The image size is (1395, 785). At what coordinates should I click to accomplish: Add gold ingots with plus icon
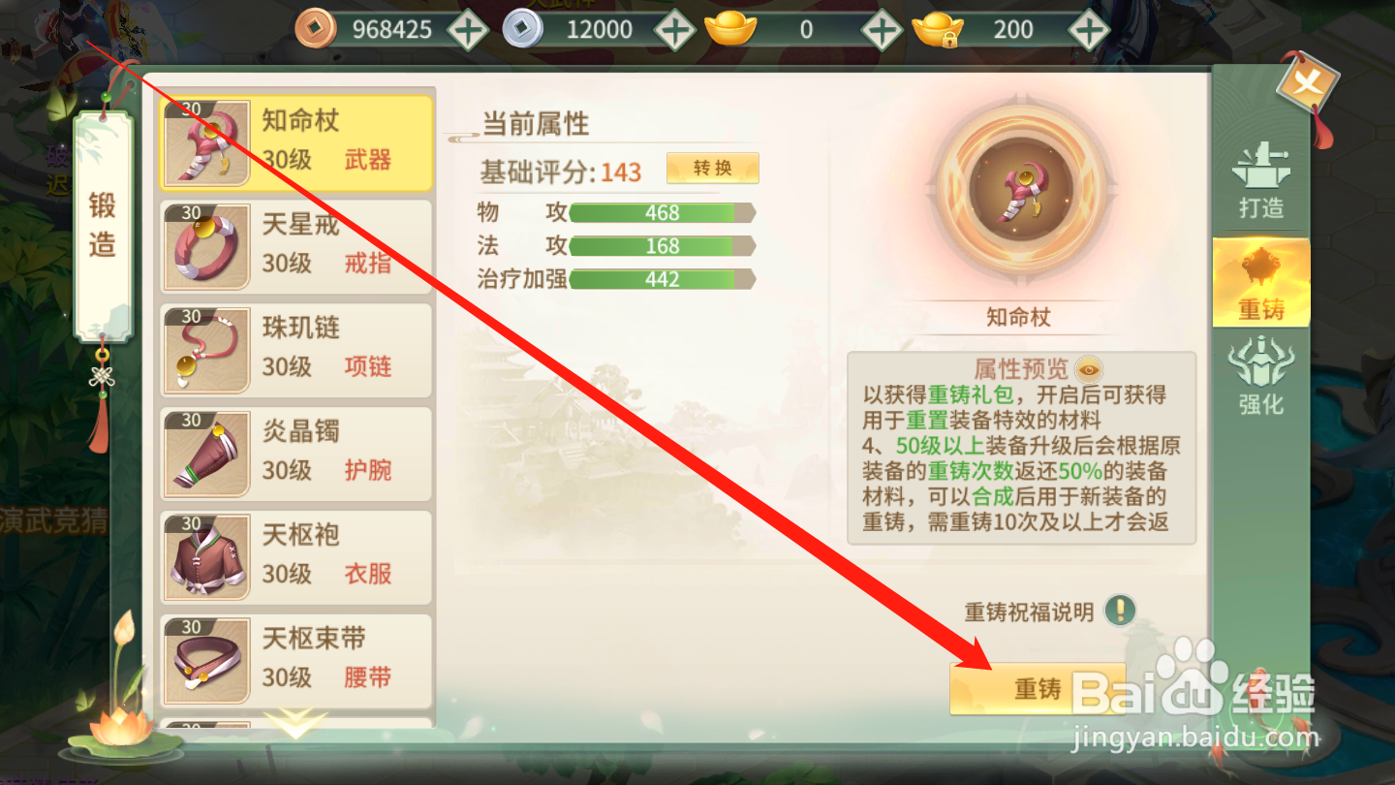click(882, 30)
